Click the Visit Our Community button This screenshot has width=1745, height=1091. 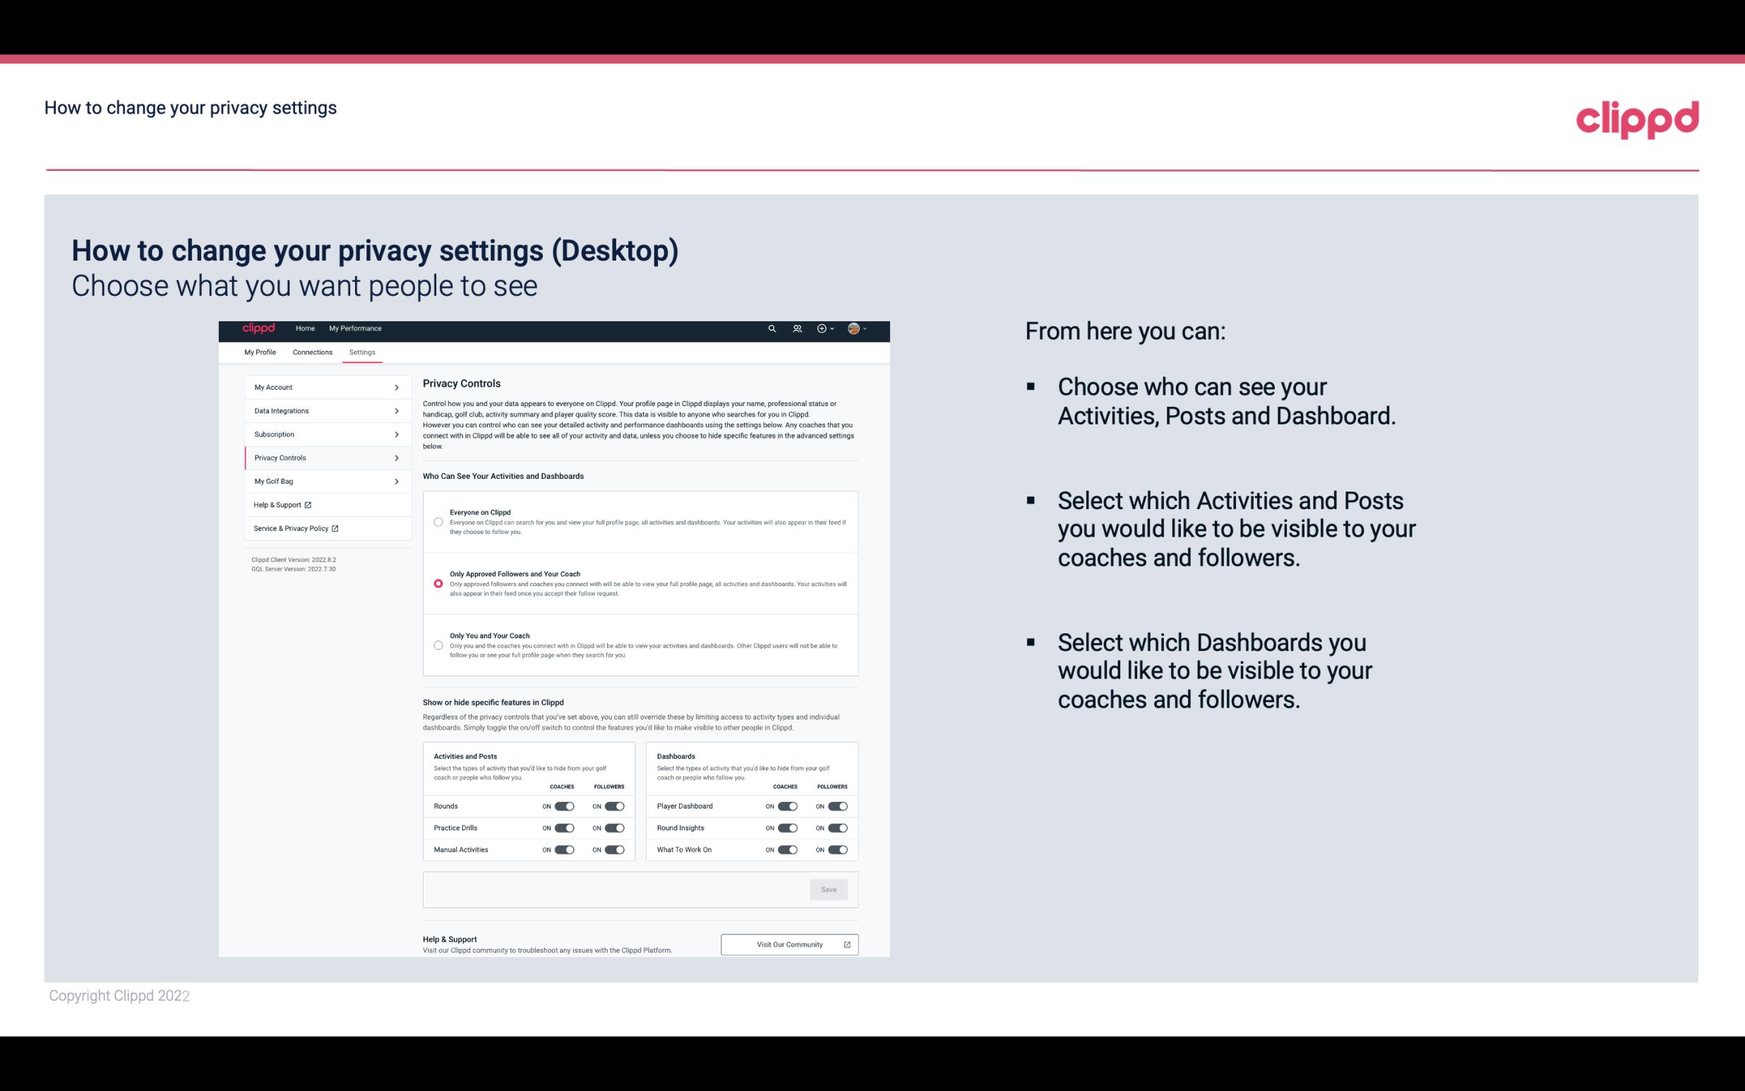pos(788,944)
